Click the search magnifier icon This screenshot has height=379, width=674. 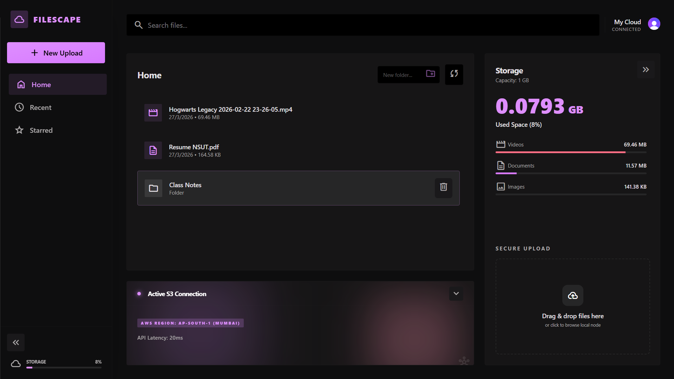click(139, 25)
